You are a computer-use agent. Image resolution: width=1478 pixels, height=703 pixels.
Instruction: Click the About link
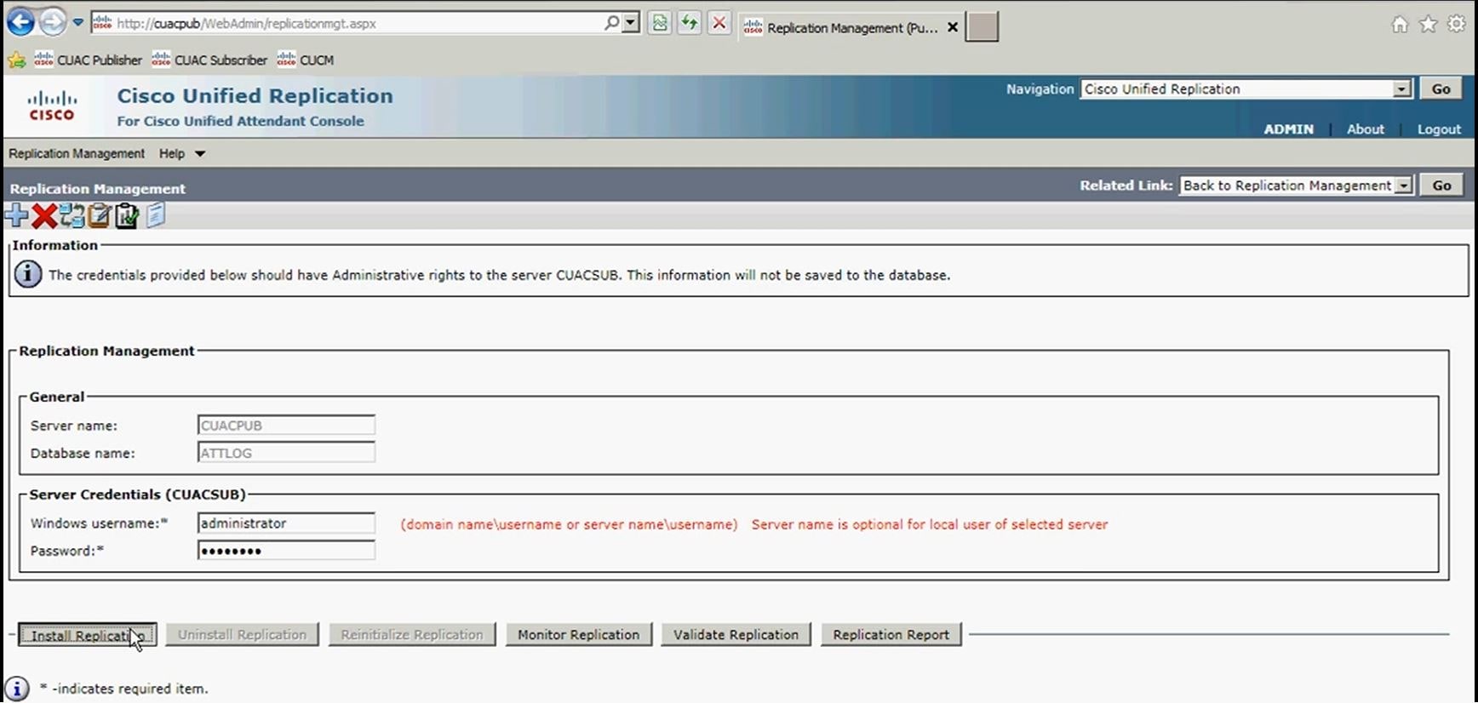[x=1365, y=129]
